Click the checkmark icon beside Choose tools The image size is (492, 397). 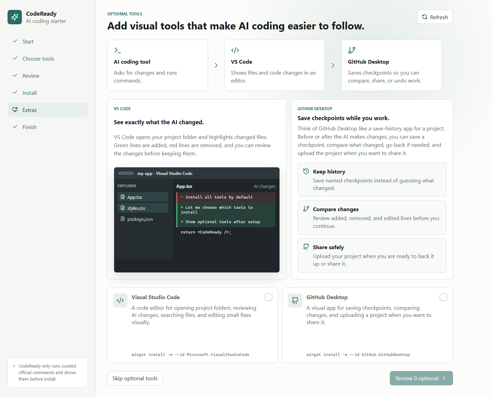[15, 58]
